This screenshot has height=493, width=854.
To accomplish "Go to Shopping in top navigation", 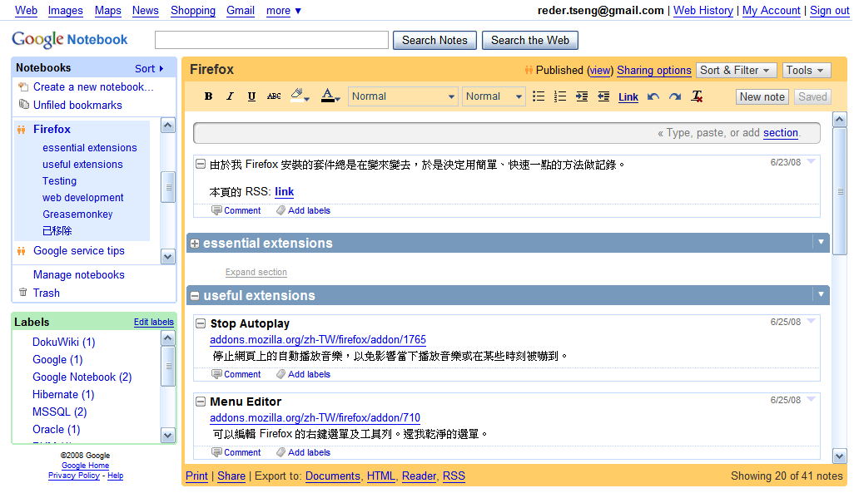I will (193, 10).
